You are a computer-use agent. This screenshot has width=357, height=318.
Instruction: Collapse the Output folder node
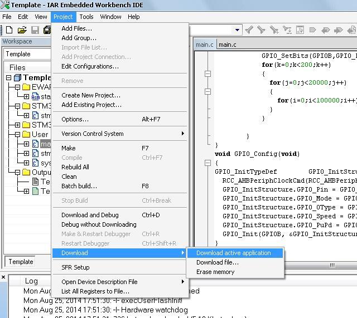click(17, 172)
